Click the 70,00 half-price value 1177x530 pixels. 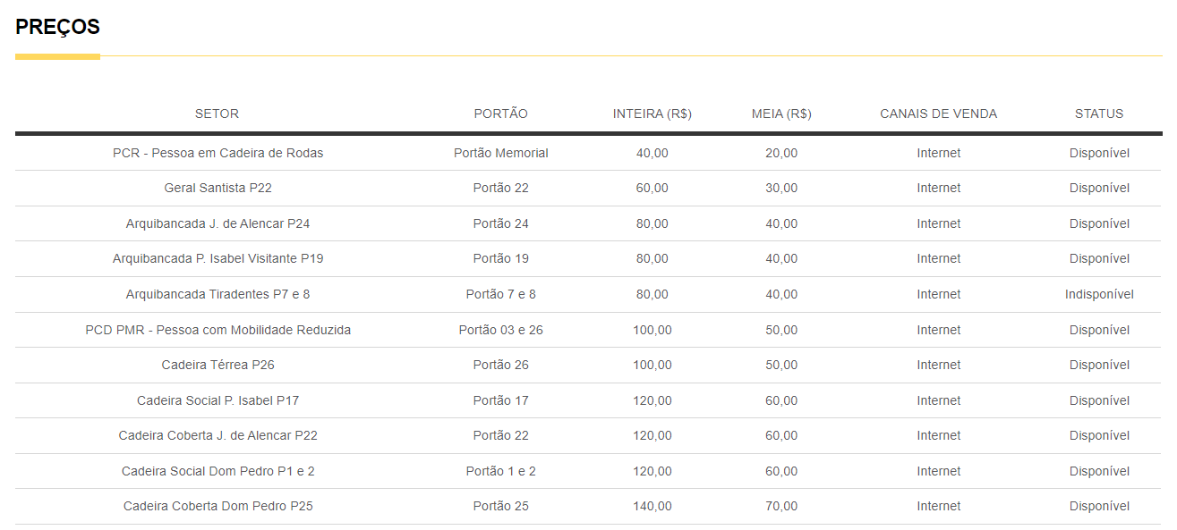[x=780, y=506]
